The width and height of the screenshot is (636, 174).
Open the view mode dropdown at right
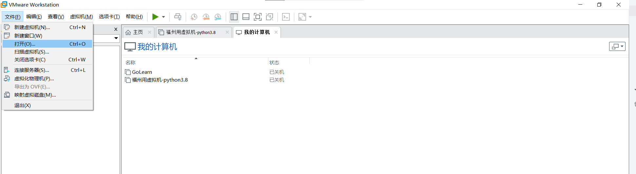[x=617, y=46]
